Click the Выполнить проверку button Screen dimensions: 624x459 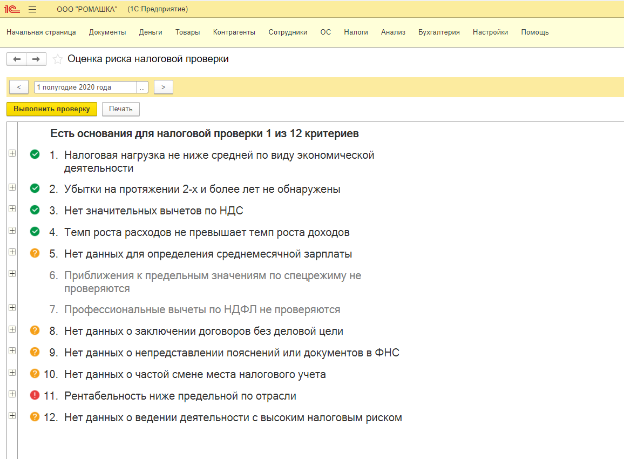(52, 109)
